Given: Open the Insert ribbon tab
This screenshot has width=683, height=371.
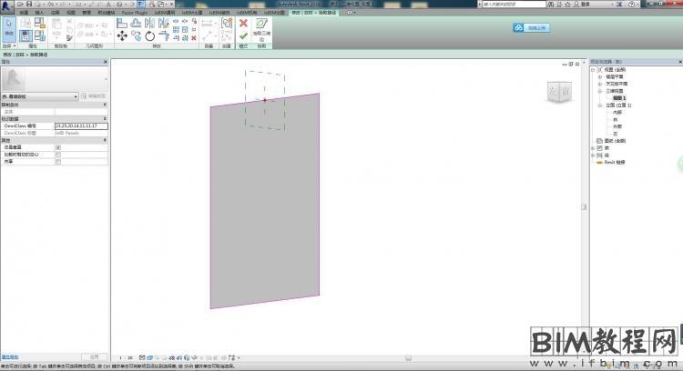Looking at the screenshot, I should (x=39, y=13).
